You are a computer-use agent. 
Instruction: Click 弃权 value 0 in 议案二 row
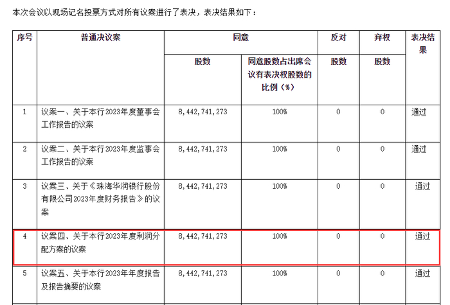pos(382,149)
